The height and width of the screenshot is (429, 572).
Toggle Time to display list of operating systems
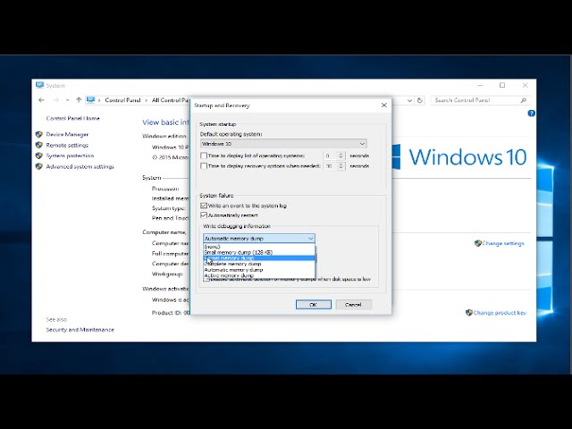click(204, 156)
